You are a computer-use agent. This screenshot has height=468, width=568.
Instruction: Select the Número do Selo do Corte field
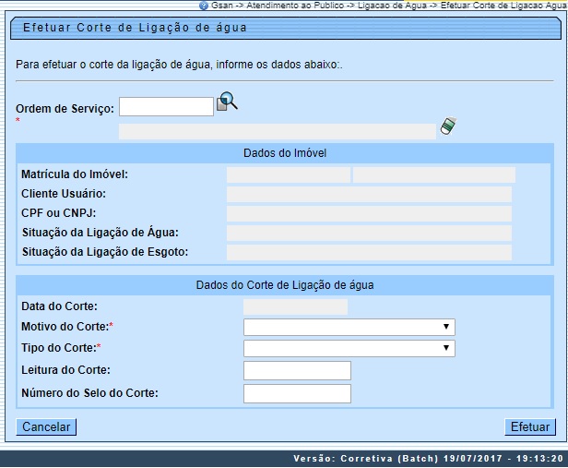(297, 394)
